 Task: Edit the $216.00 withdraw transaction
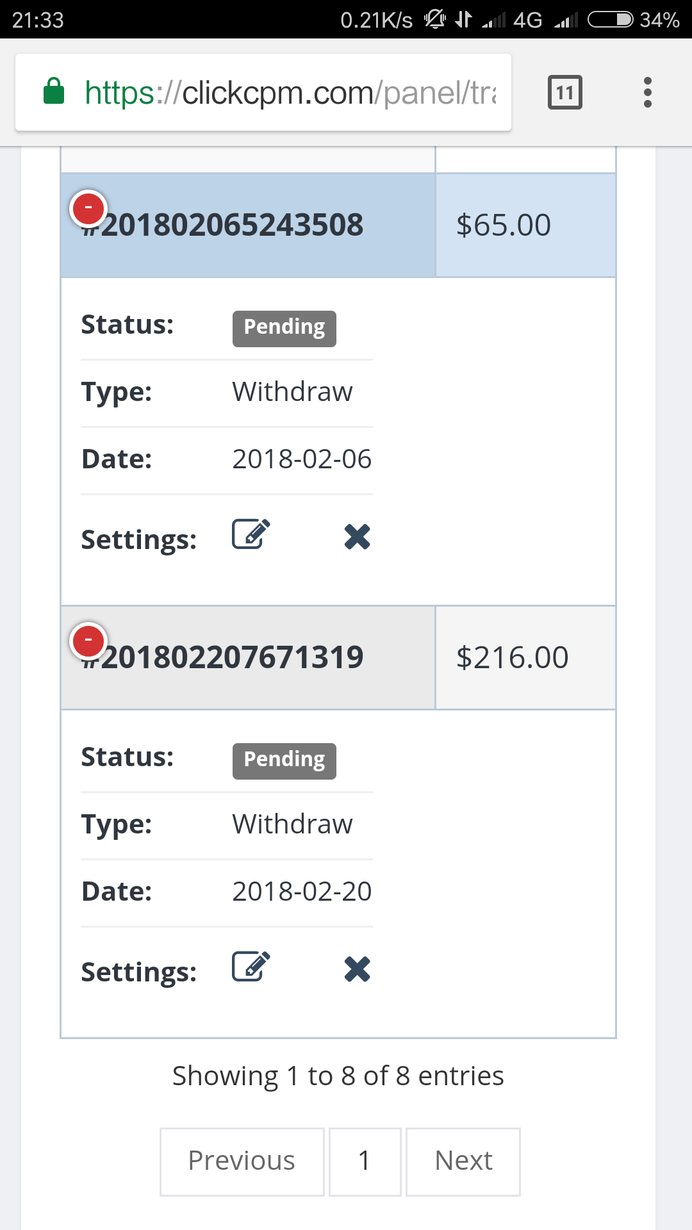tap(251, 967)
